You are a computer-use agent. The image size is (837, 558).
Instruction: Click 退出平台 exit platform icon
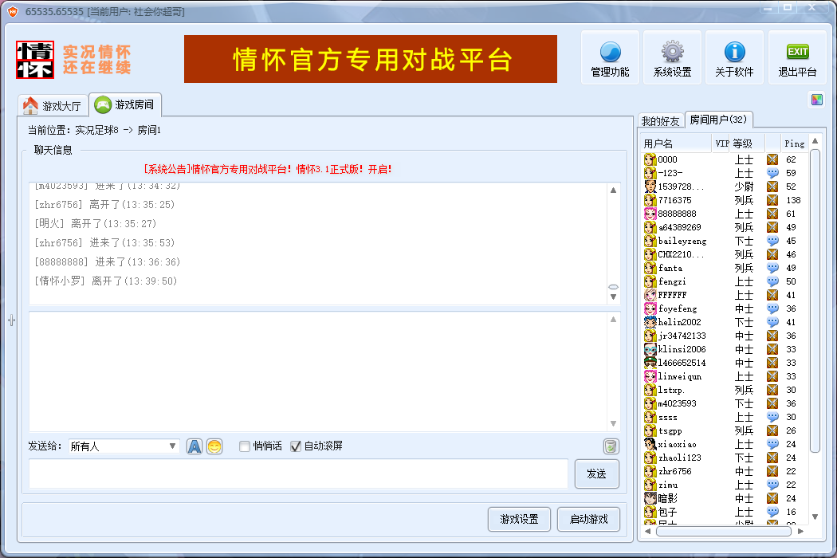point(797,58)
